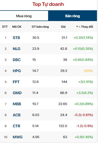Screen dimensions: 98x143
Task: Open the HPG stock link
Action: click(x=17, y=71)
